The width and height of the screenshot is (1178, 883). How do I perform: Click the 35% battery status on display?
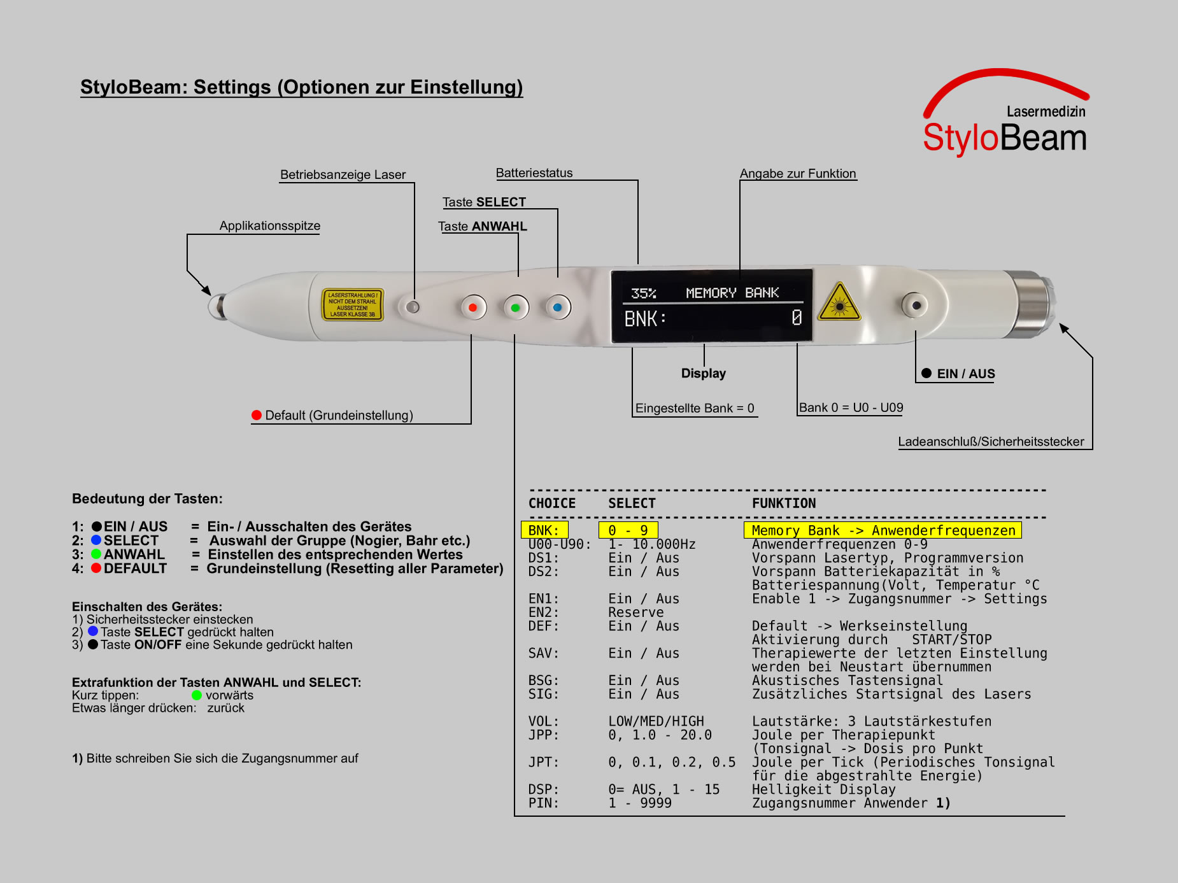click(643, 293)
